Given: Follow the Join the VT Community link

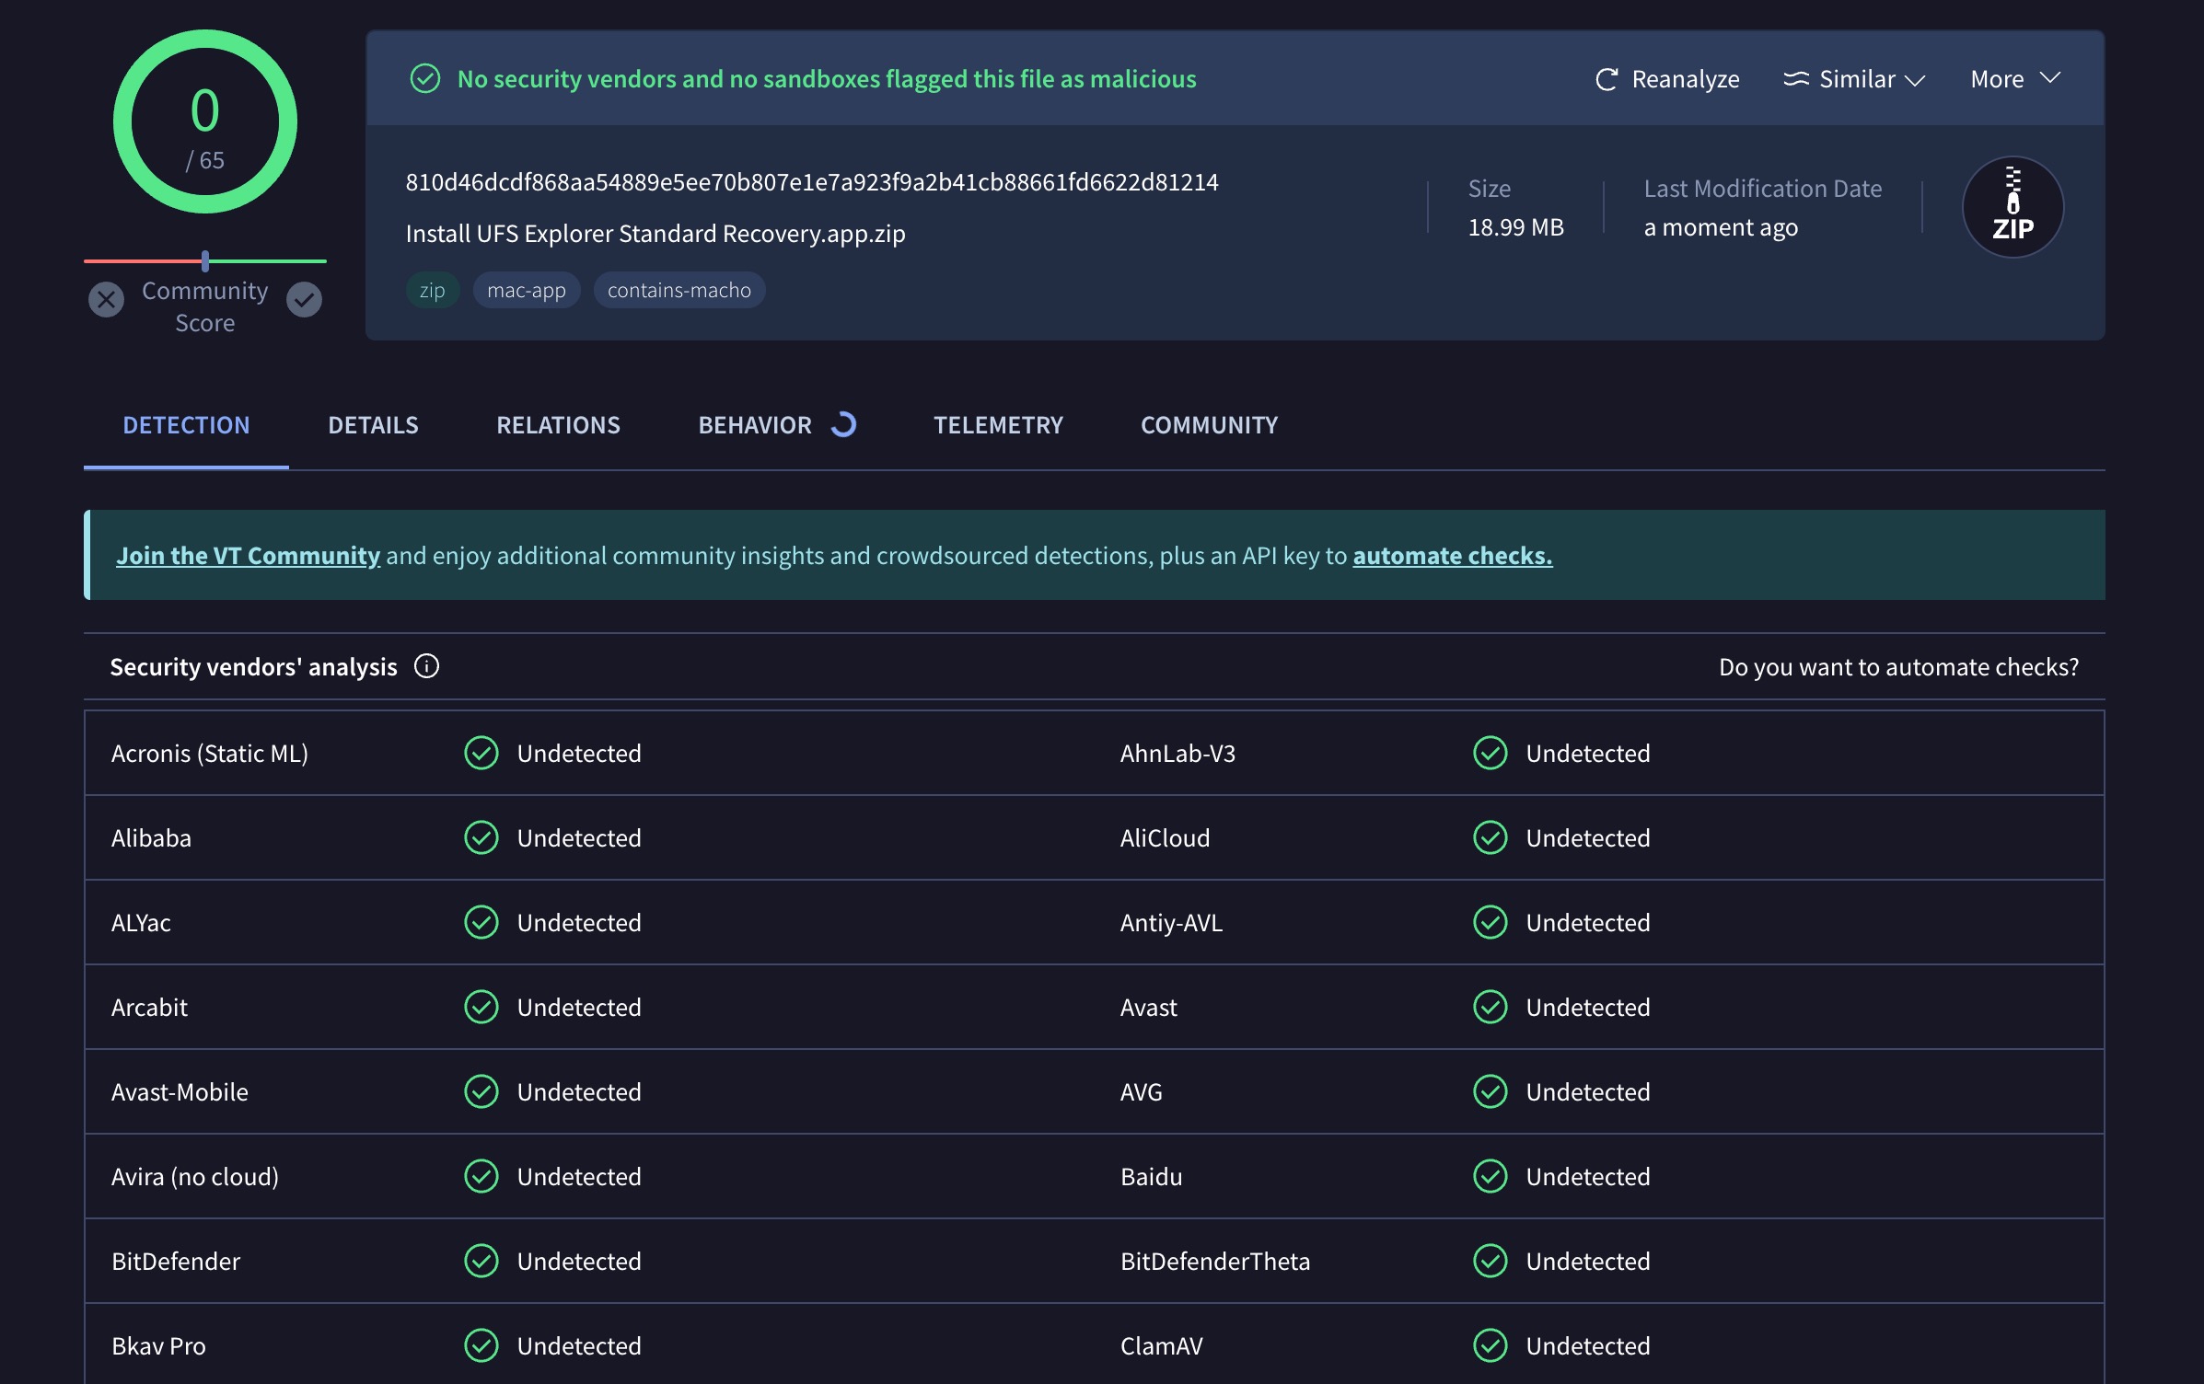Looking at the screenshot, I should pyautogui.click(x=248, y=555).
